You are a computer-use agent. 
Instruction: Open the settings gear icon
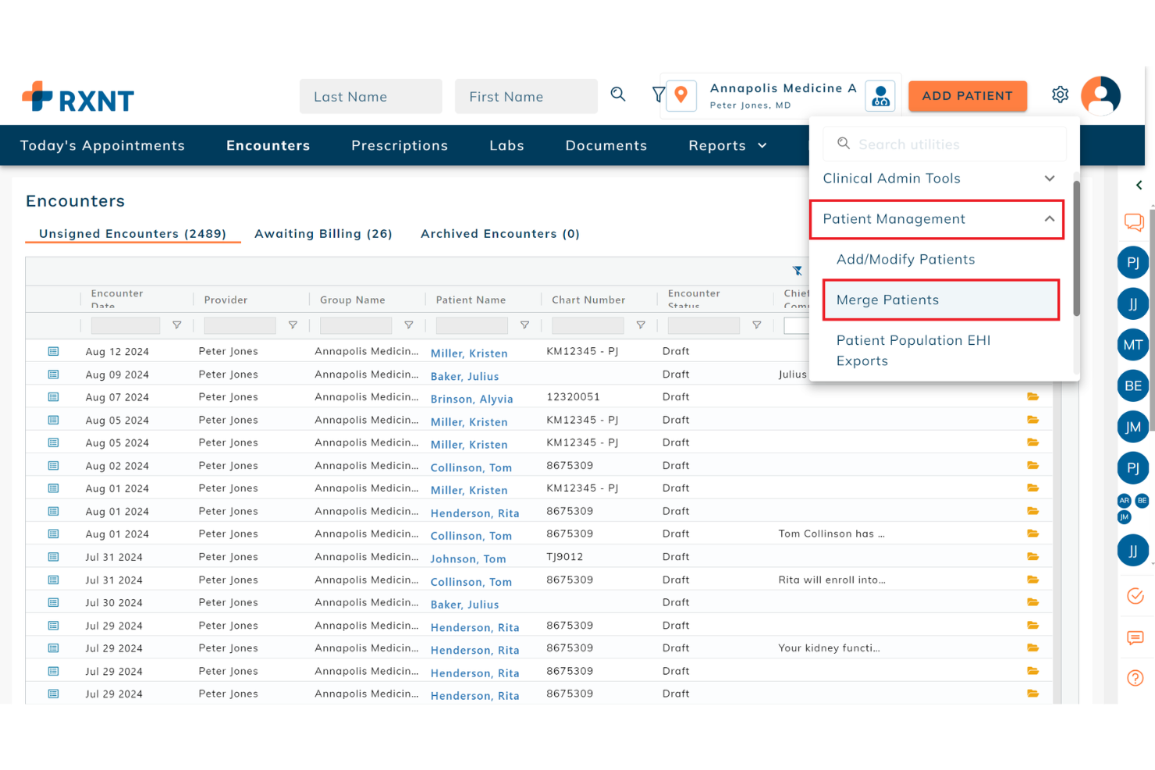tap(1060, 94)
